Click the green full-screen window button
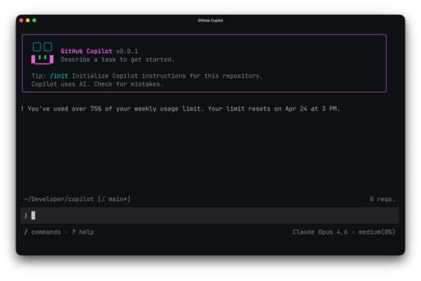Image resolution: width=421 pixels, height=281 pixels. click(x=34, y=20)
